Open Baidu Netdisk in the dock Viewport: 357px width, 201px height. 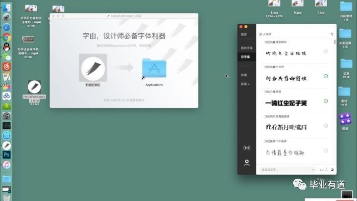click(6, 96)
